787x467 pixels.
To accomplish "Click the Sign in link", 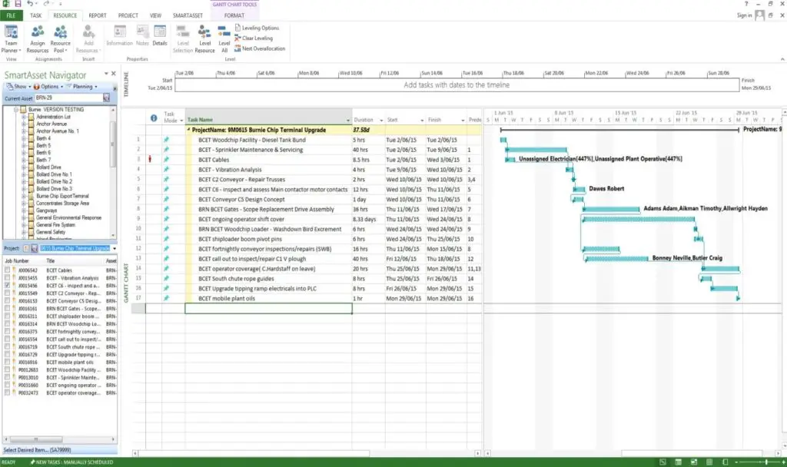I will tap(744, 15).
